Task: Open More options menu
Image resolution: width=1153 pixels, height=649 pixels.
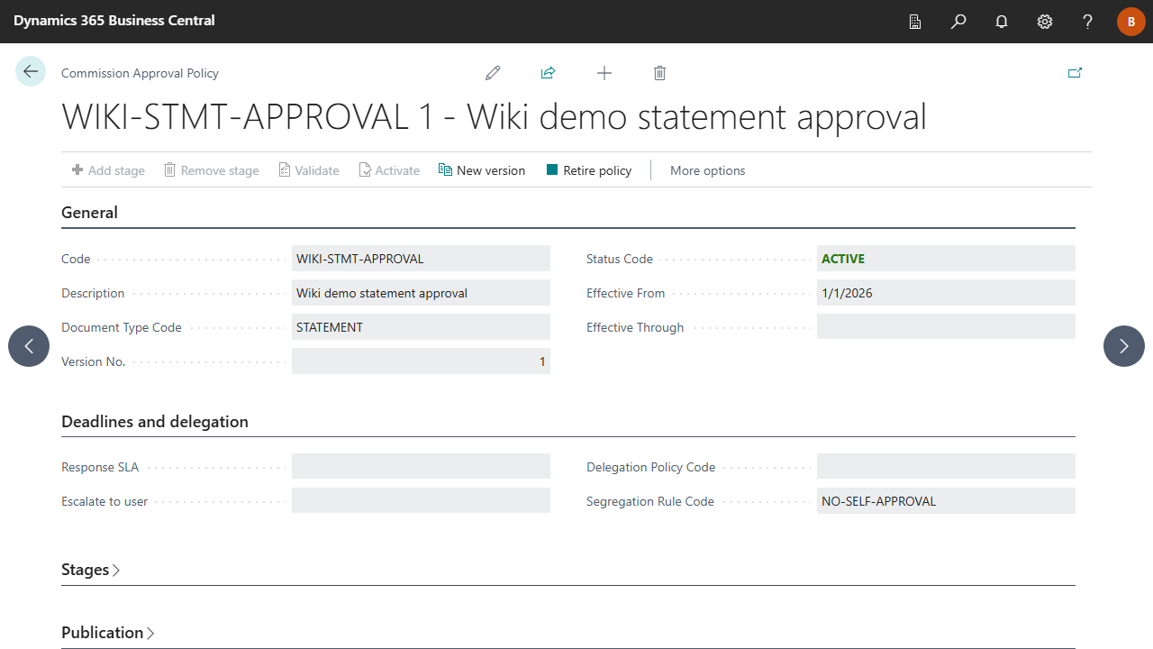Action: 707,170
